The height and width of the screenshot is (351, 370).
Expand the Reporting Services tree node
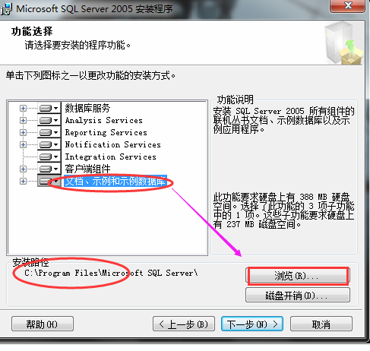click(23, 132)
